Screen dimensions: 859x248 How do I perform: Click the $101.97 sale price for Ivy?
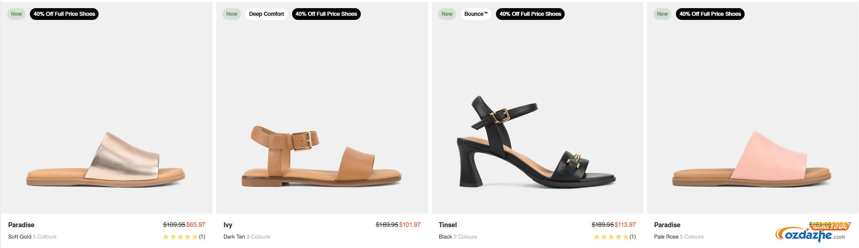click(410, 225)
